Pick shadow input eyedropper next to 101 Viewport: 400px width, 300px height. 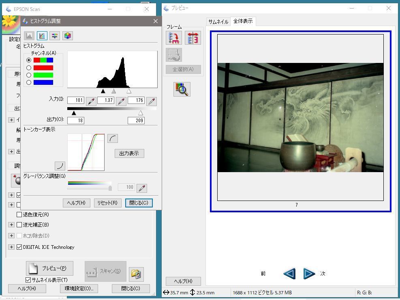pos(91,101)
